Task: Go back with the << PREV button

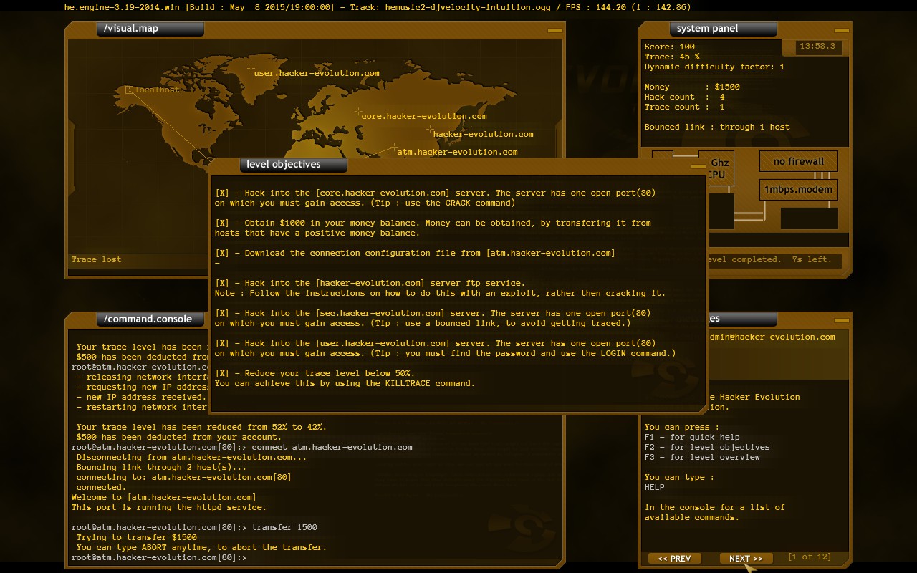Action: [x=674, y=559]
